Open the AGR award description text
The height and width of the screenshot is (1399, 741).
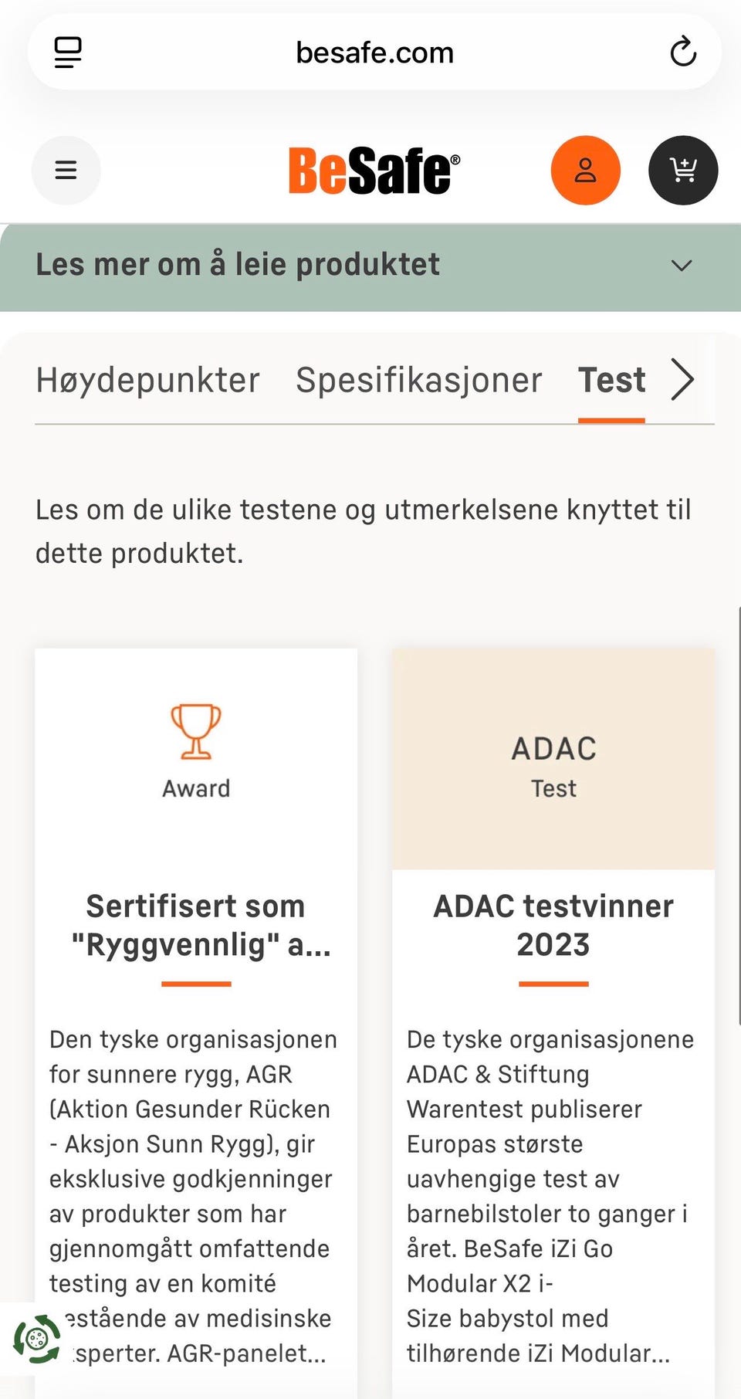[193, 1196]
